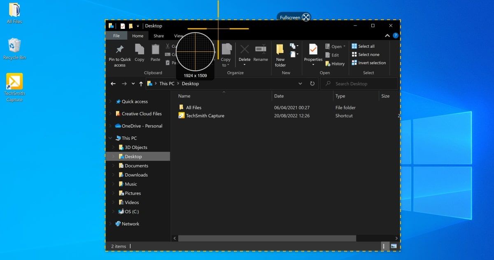
Task: Collapse the This PC tree node
Action: coord(110,138)
